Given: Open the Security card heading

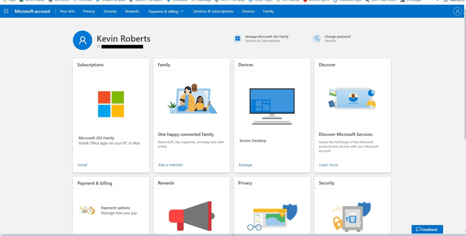Looking at the screenshot, I should (x=326, y=183).
